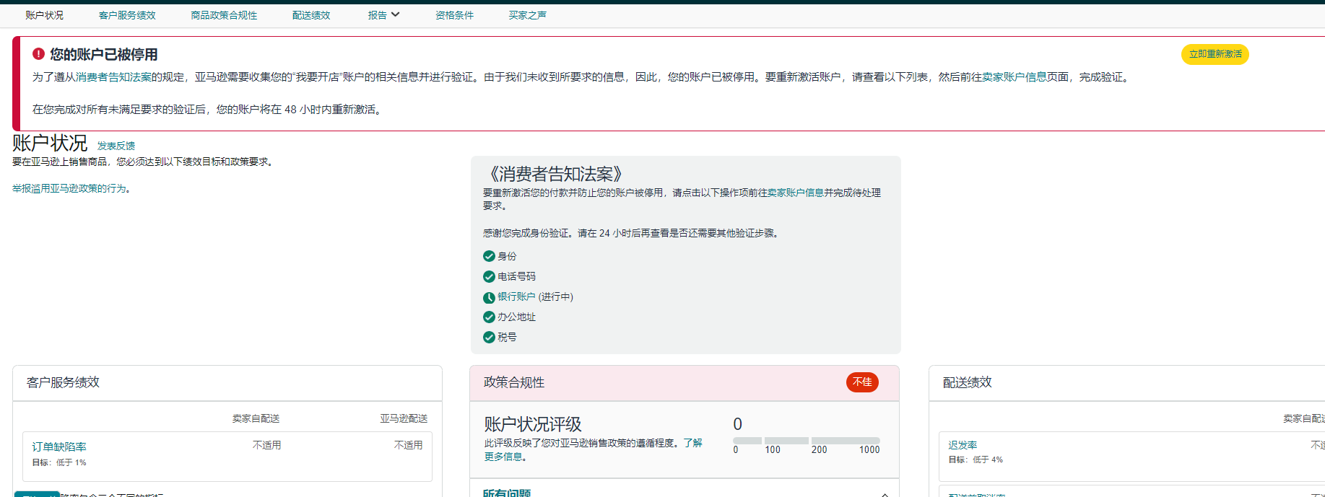Image resolution: width=1325 pixels, height=497 pixels.
Task: Click the 目标: 低于 1% text
Action: point(59,462)
